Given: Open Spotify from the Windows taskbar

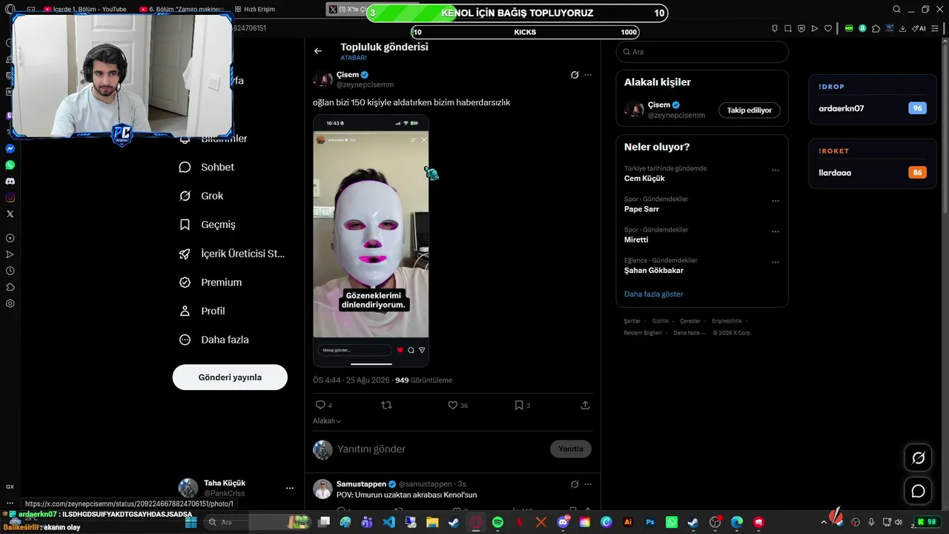Looking at the screenshot, I should [497, 522].
